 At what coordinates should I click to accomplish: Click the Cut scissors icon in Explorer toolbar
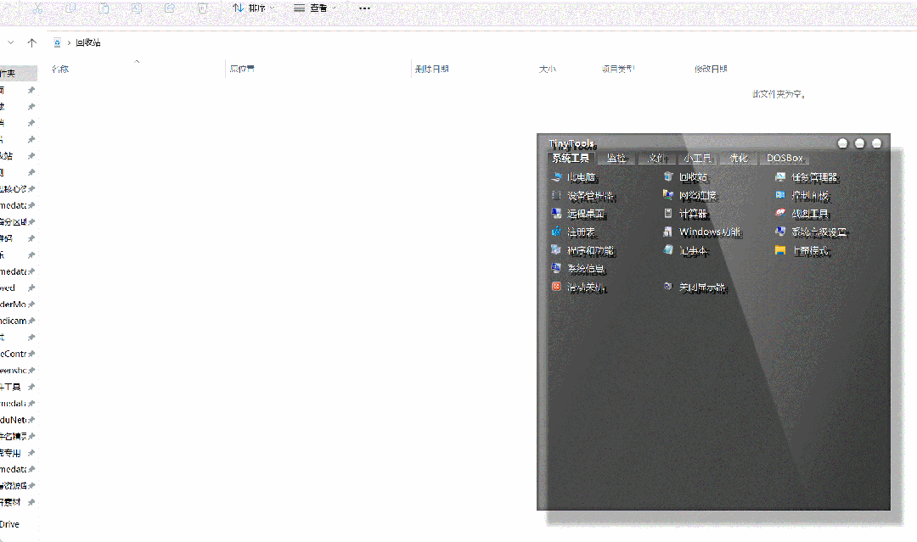click(x=37, y=8)
